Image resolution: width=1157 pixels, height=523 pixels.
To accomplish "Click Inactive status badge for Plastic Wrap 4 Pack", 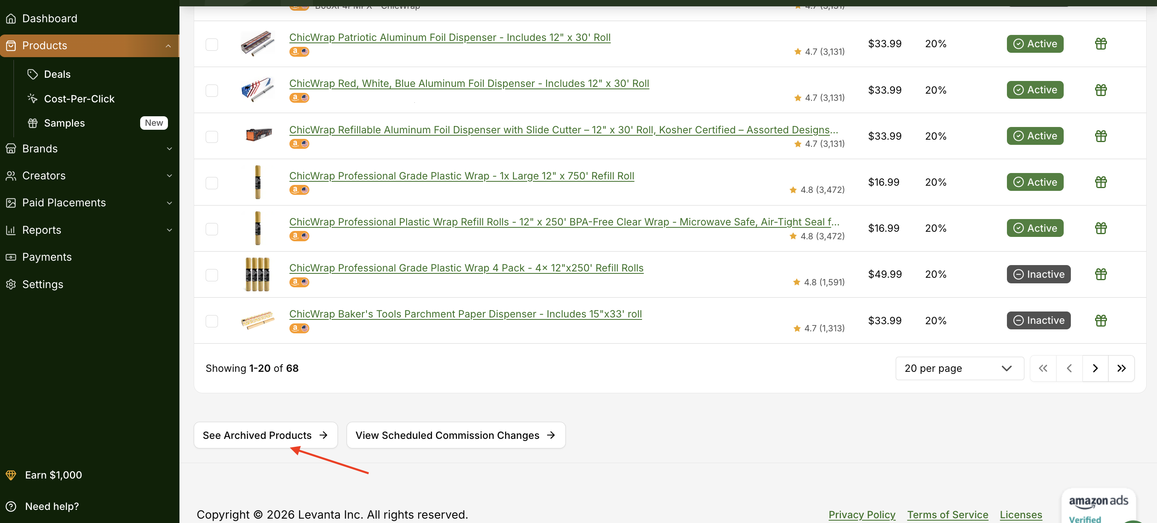I will (x=1038, y=274).
